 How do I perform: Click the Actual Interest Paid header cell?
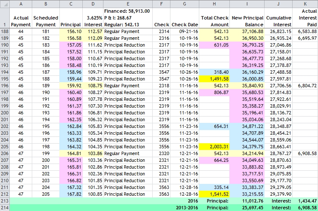pos(305,18)
